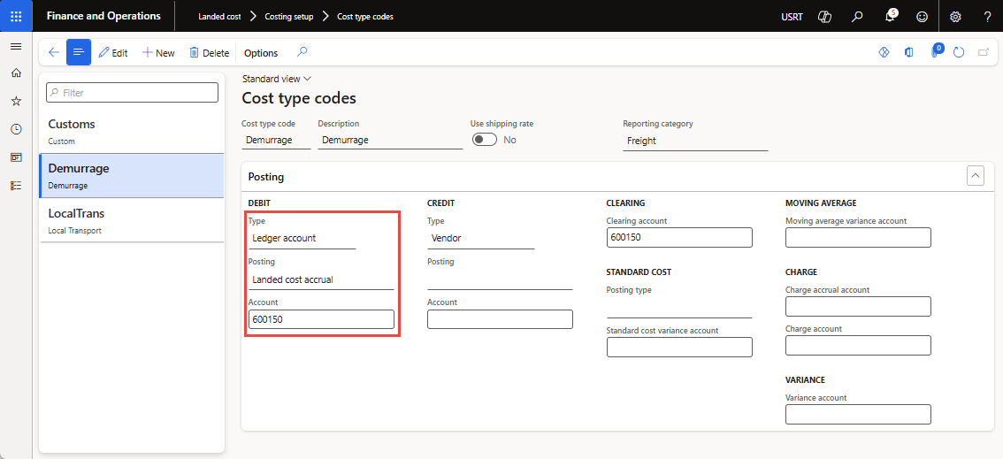This screenshot has width=1003, height=459.
Task: Open the app launcher waffle icon
Action: point(16,16)
